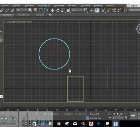Choose the Select and Scale tool
Screen dimensions: 140x127
[x=63, y=10]
